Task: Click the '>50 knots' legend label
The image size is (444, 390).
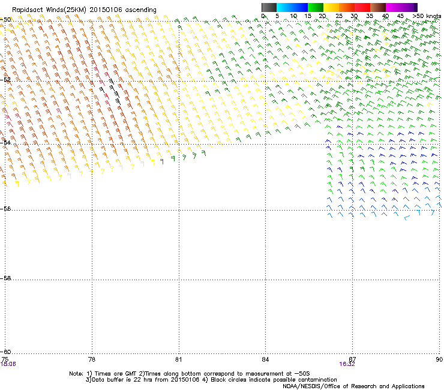Action: [x=427, y=16]
